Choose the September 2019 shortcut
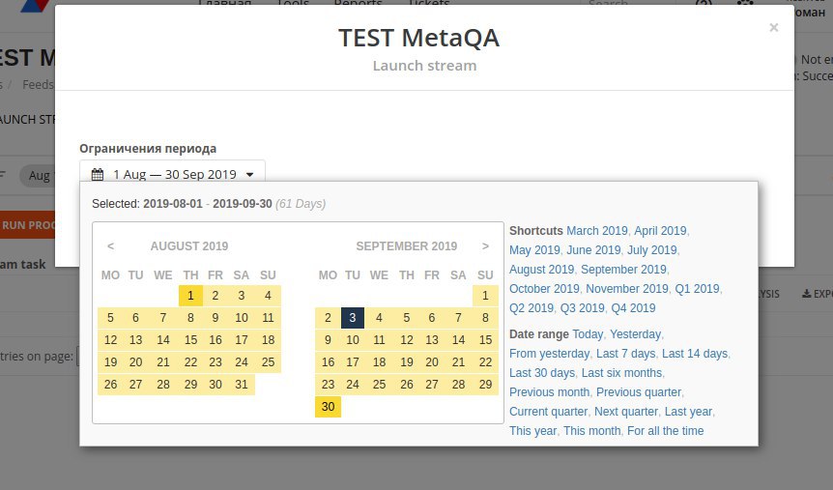The image size is (833, 490). pyautogui.click(x=623, y=270)
